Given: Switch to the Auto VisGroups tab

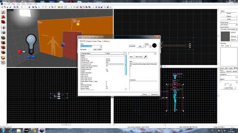Looking at the screenshot, I should [228, 46].
